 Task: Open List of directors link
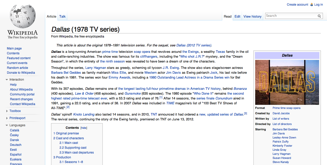coord(282,124)
